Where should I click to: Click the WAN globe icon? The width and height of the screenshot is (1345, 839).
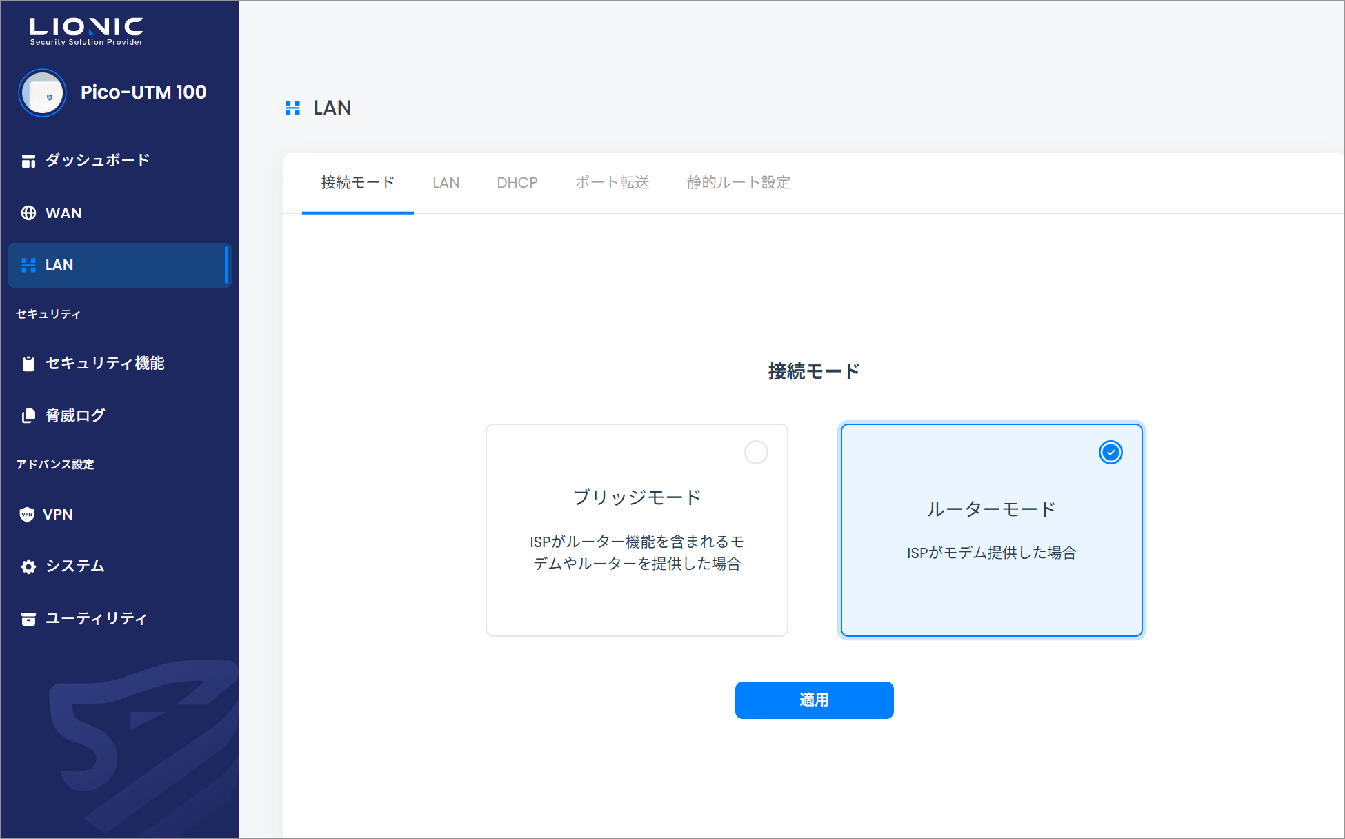coord(28,213)
